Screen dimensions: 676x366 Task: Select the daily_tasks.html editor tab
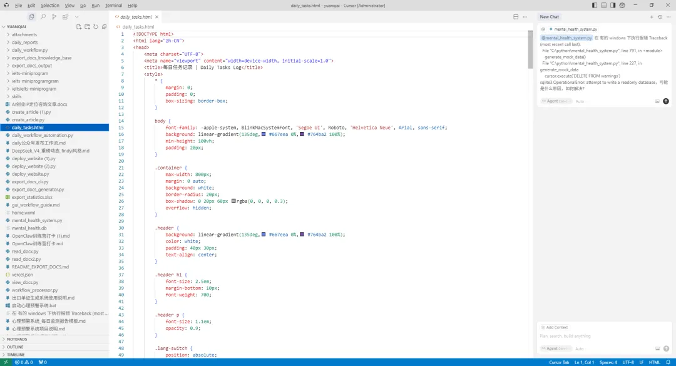[136, 17]
